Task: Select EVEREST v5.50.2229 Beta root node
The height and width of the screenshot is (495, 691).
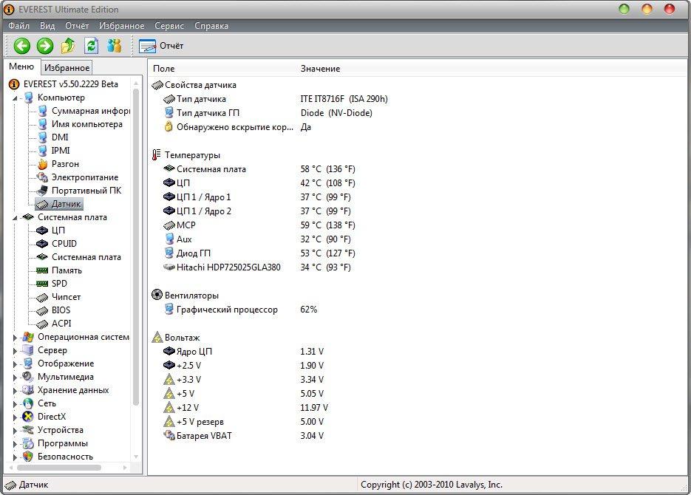Action: (70, 84)
